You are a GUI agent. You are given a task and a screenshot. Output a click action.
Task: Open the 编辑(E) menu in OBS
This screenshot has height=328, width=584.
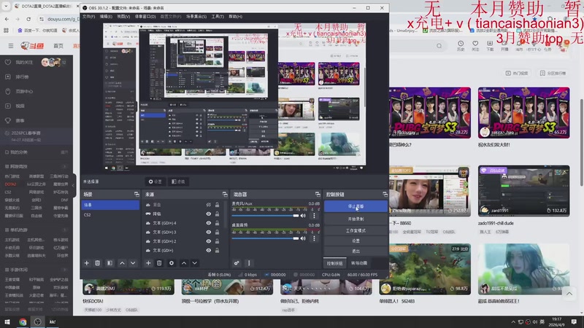pos(106,16)
